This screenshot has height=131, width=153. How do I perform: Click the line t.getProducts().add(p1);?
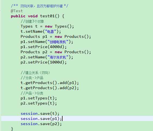point(50,83)
